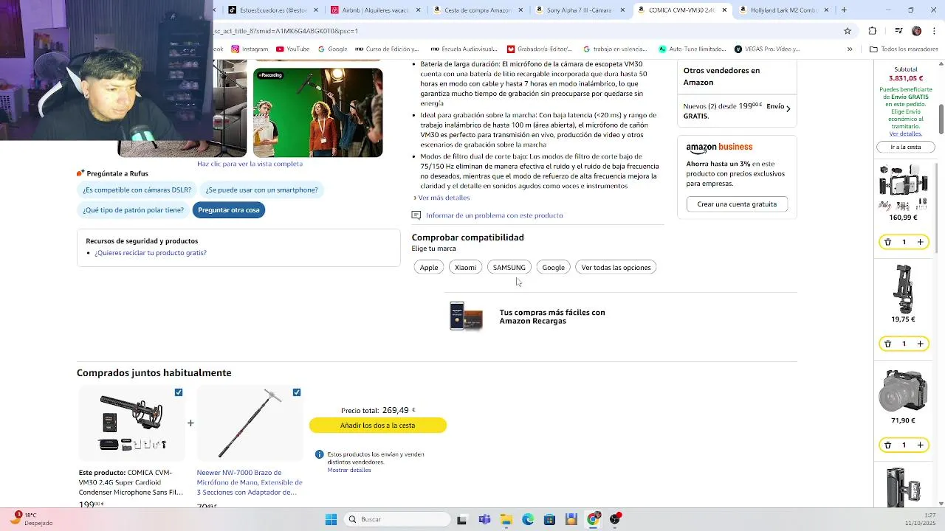This screenshot has width=945, height=531.
Task: Increase quantity of the 160,99 € item
Action: click(x=920, y=242)
